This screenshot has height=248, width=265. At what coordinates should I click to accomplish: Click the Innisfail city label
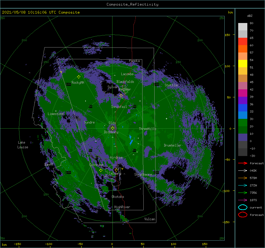point(119,107)
